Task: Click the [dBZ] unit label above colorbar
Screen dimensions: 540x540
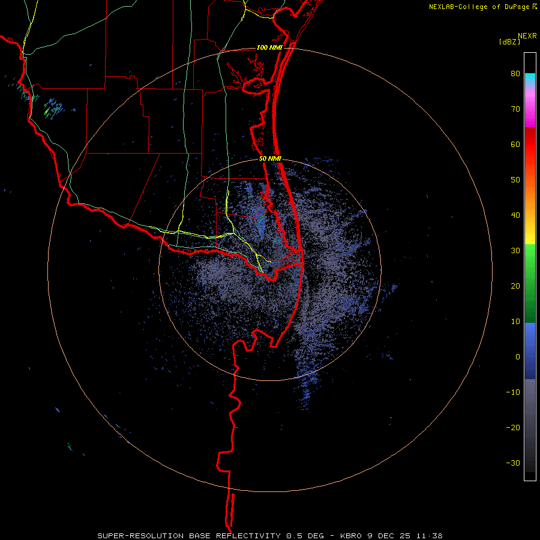Action: tap(509, 41)
